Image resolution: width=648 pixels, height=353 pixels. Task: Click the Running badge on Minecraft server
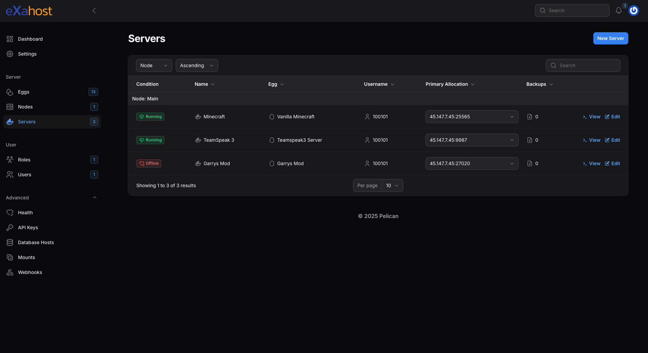point(150,116)
